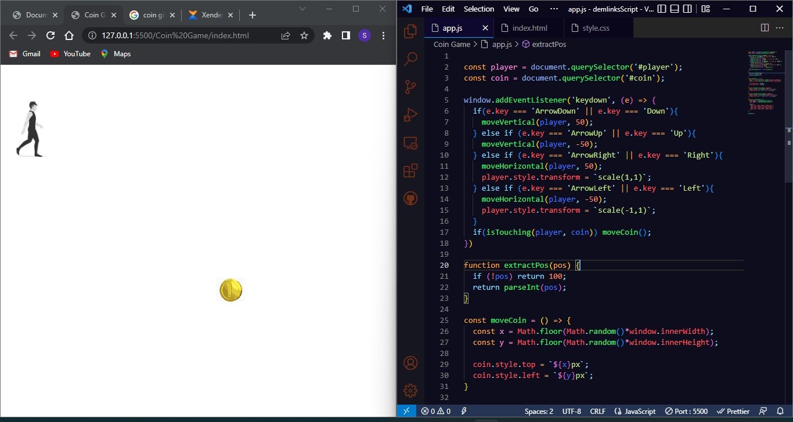
Task: Open the Explorer view in VS Code
Action: [410, 31]
